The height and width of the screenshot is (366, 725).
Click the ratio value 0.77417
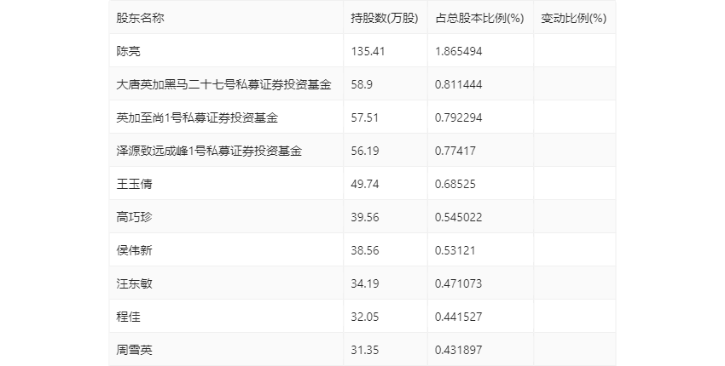(x=455, y=151)
